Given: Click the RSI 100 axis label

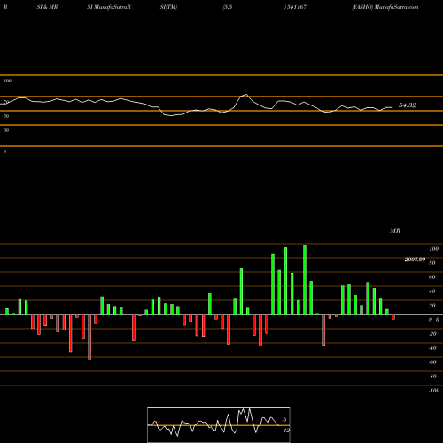Looking at the screenshot, I should click(7, 81).
